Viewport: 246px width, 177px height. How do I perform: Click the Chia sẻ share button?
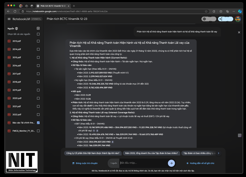(226, 19)
